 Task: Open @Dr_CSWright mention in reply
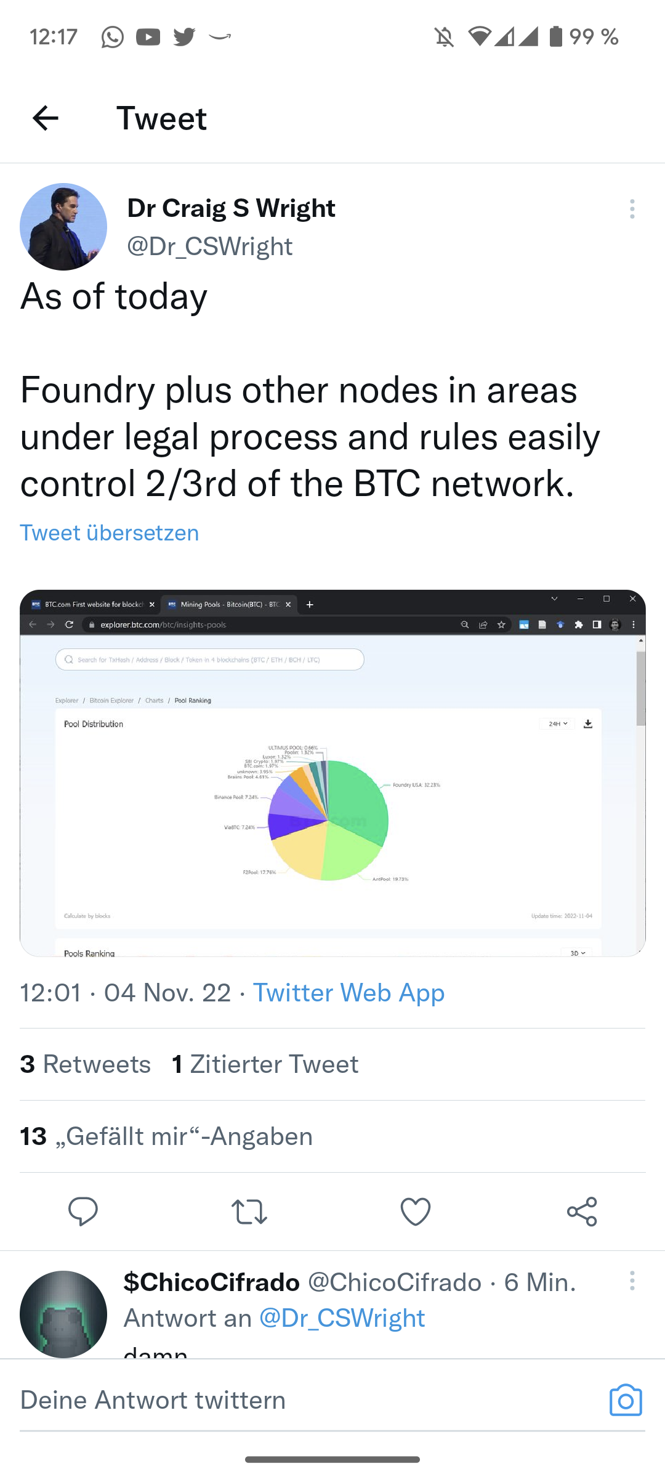click(x=342, y=1318)
